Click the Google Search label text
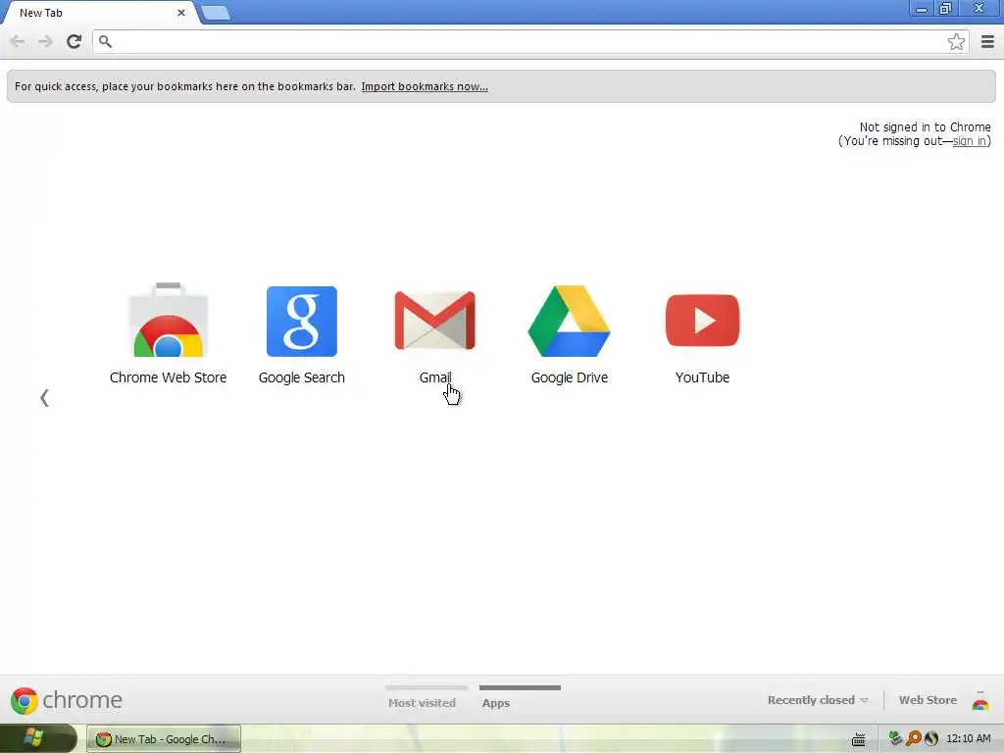The height and width of the screenshot is (753, 1004). click(x=302, y=377)
